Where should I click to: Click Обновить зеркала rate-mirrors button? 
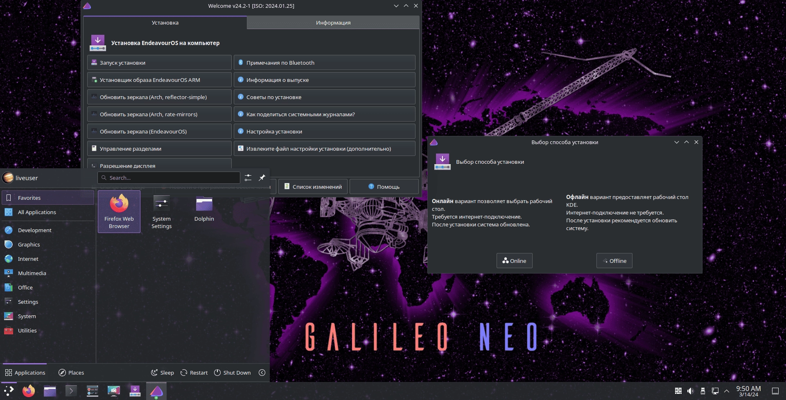point(159,114)
